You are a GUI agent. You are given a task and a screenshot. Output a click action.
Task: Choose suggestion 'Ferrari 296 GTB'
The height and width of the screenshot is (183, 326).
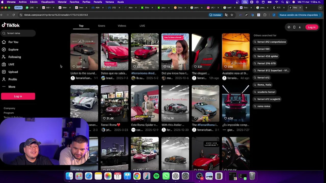click(265, 63)
